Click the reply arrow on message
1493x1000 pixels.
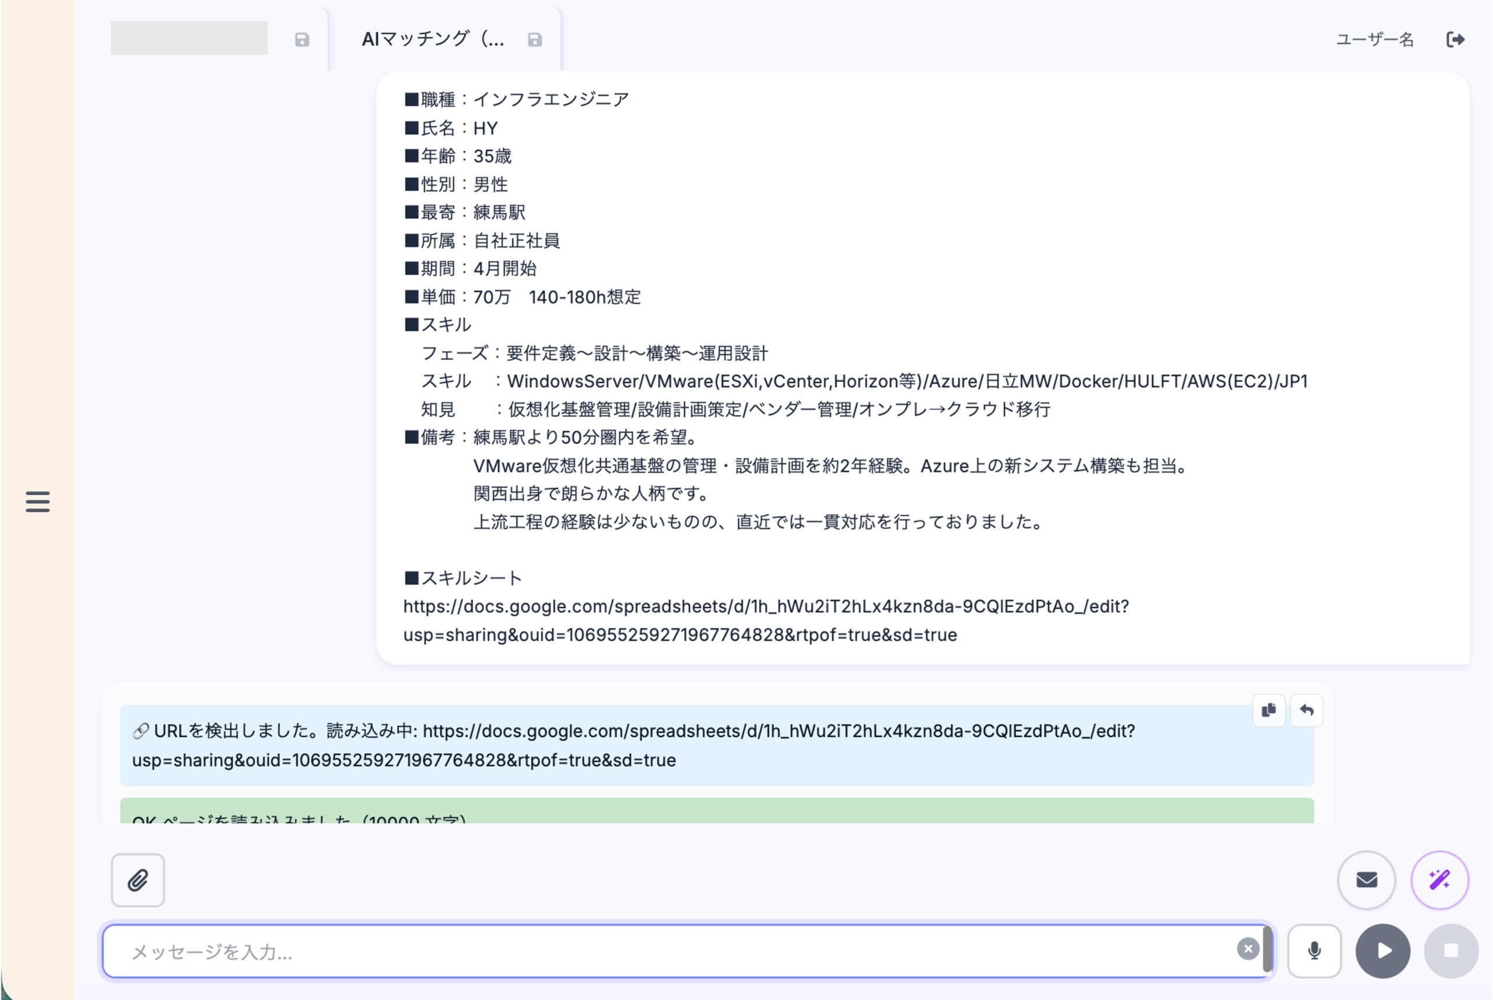coord(1306,710)
